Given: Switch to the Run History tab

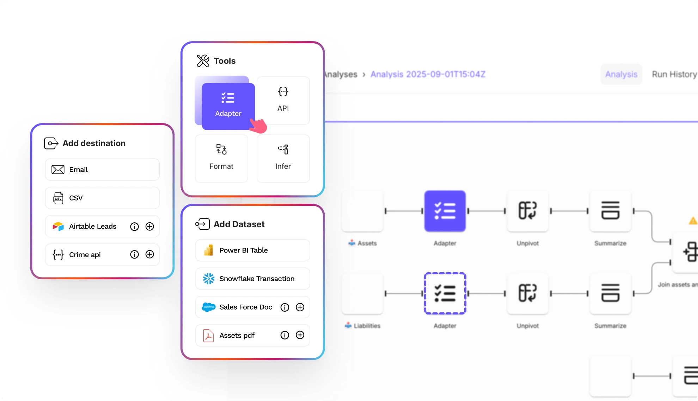Looking at the screenshot, I should (x=674, y=74).
